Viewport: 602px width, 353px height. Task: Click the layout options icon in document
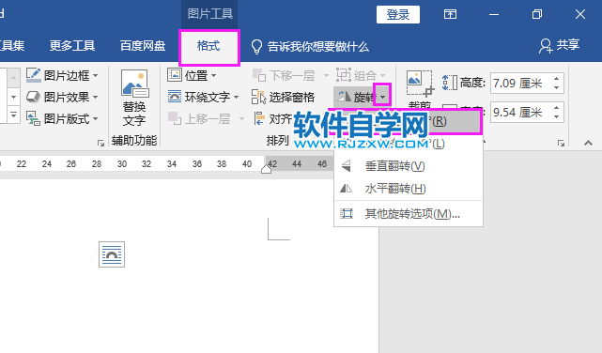point(112,254)
